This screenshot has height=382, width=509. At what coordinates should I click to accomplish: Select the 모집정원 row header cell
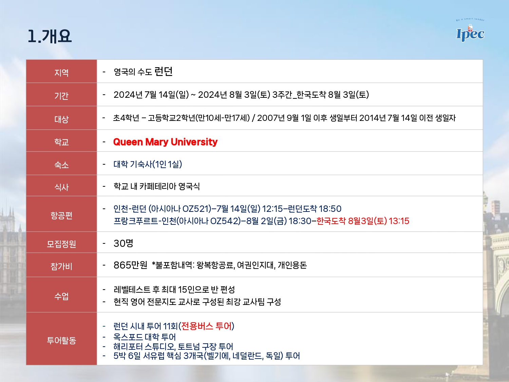61,243
